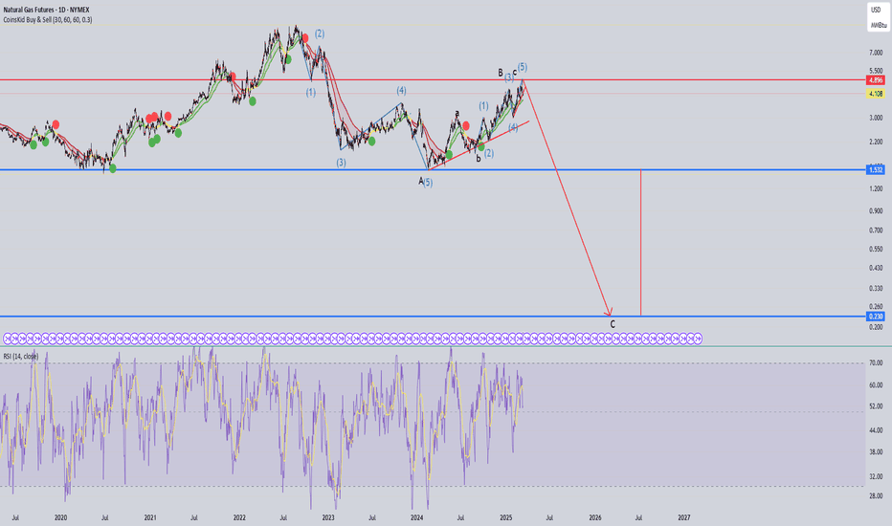Select the uppercase A wave label
Viewport: 892px width, 526px height.
point(421,181)
